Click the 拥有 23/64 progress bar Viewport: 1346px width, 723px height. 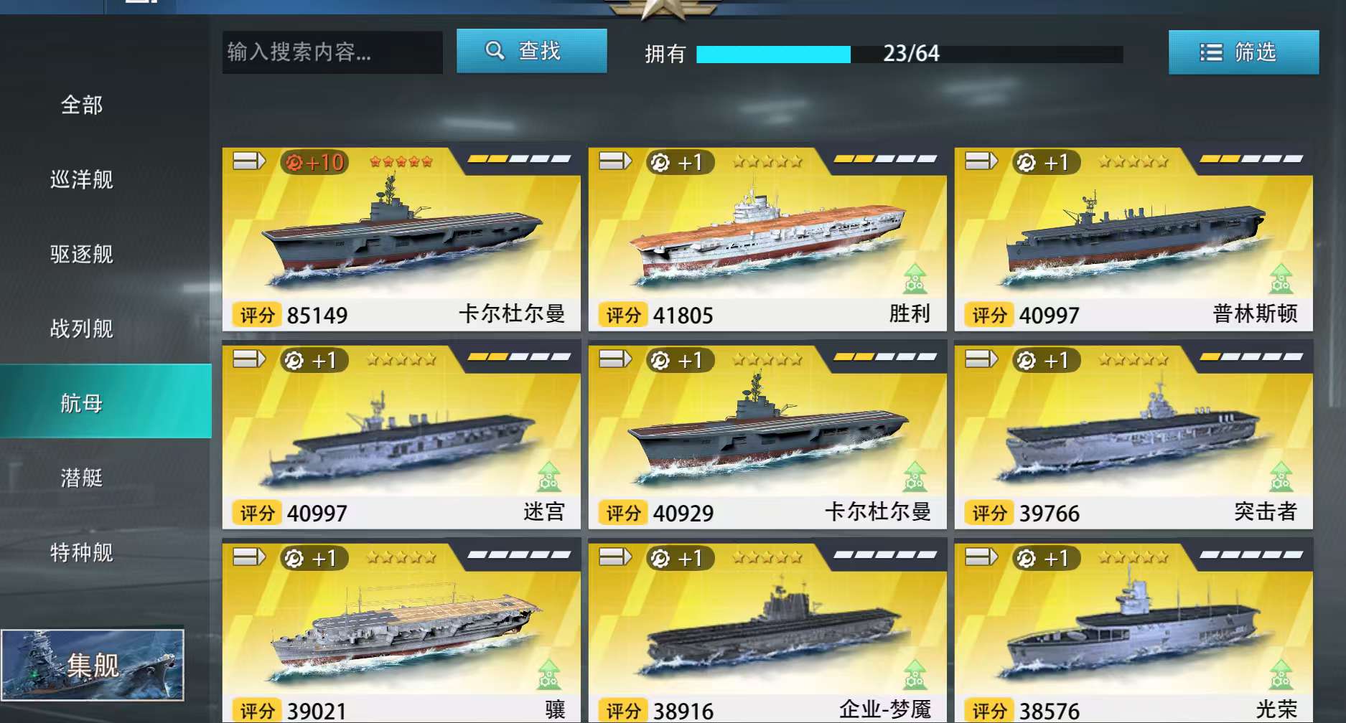pos(910,54)
